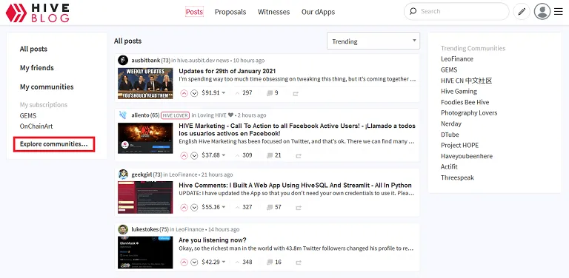
Task: Open the Trending sort dropdown
Action: point(373,41)
